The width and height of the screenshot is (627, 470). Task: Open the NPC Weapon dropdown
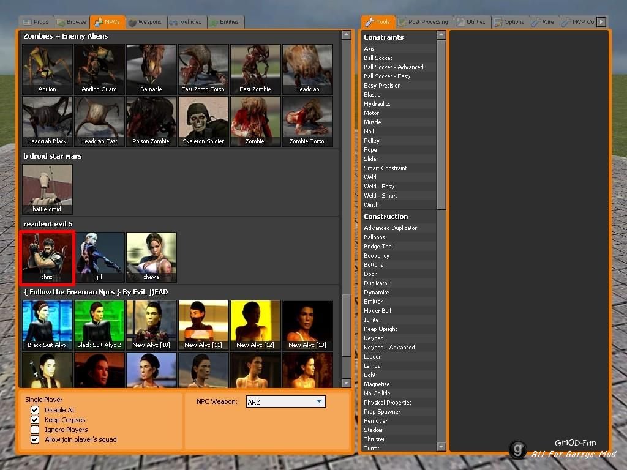point(285,401)
